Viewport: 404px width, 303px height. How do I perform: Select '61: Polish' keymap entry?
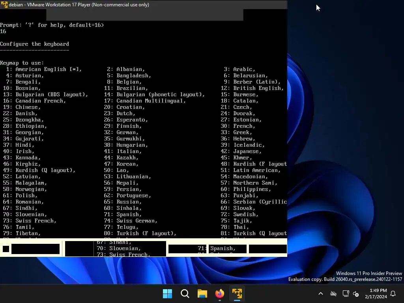pos(21,196)
